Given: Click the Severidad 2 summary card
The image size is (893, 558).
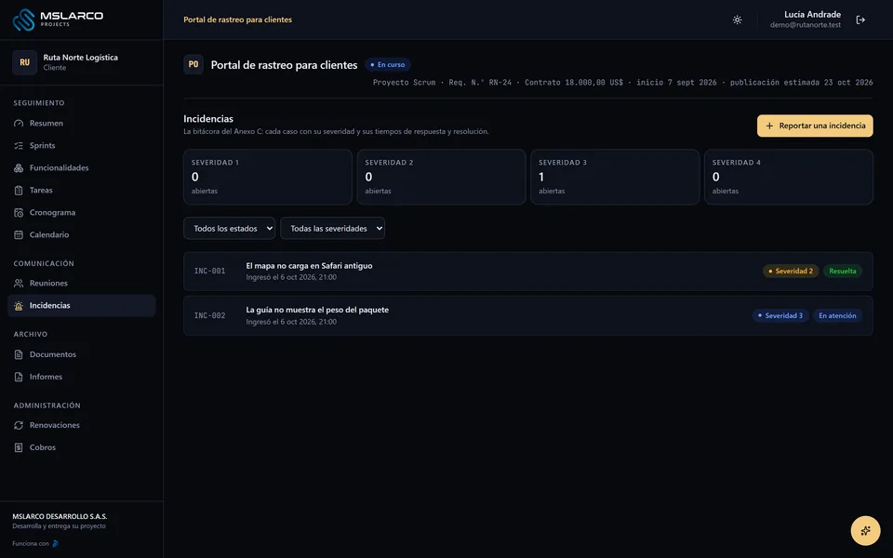Looking at the screenshot, I should coord(441,177).
